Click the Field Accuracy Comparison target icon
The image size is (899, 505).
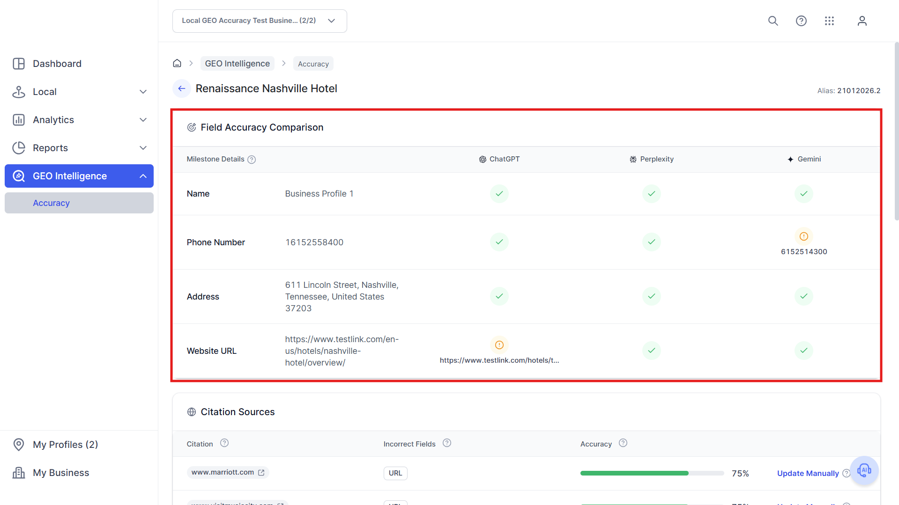tap(192, 127)
